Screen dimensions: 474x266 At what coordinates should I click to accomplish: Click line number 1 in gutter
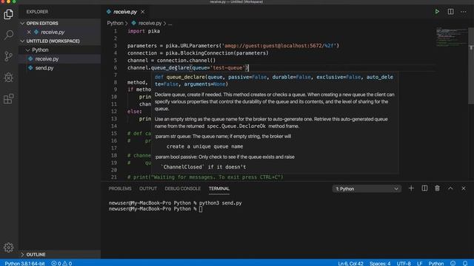[116, 31]
